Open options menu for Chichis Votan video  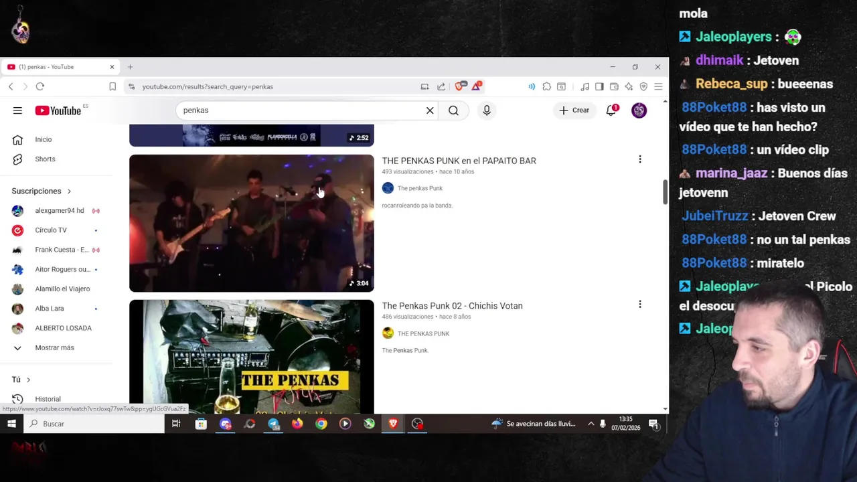click(640, 305)
